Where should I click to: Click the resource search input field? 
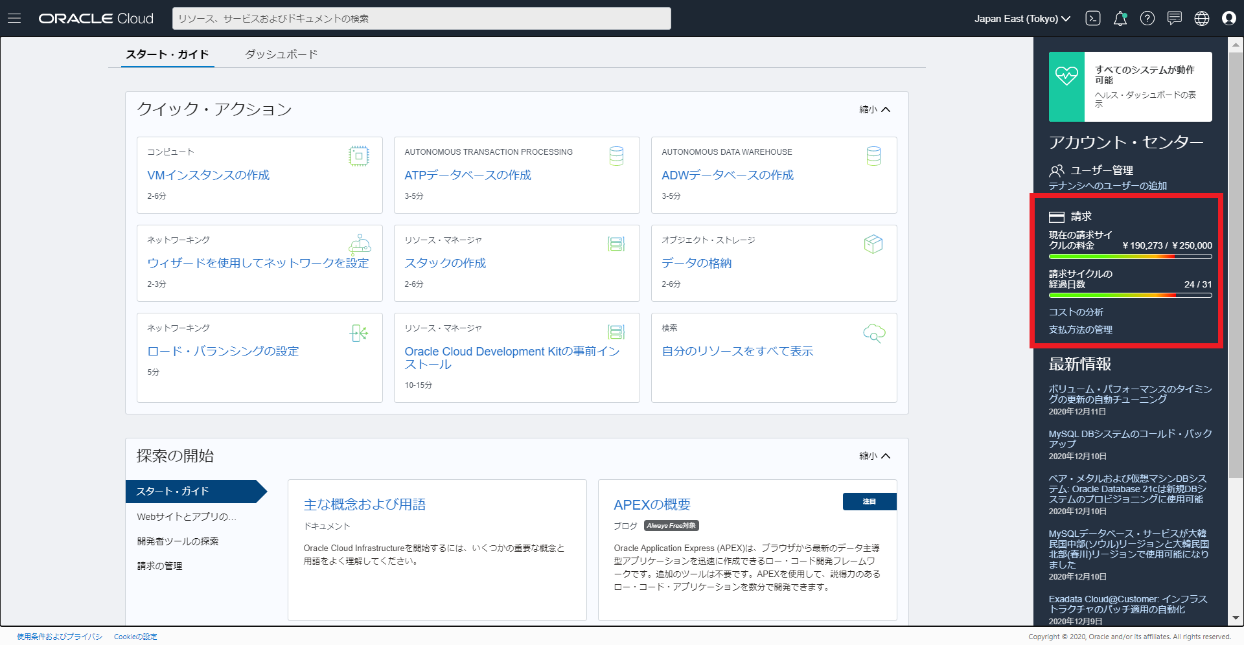pos(421,19)
